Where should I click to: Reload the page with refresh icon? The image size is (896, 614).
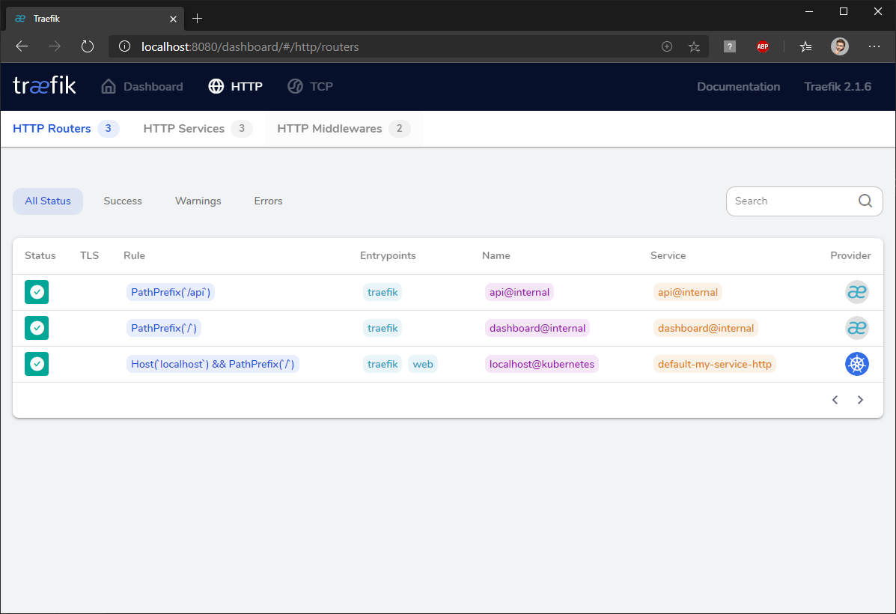[88, 46]
